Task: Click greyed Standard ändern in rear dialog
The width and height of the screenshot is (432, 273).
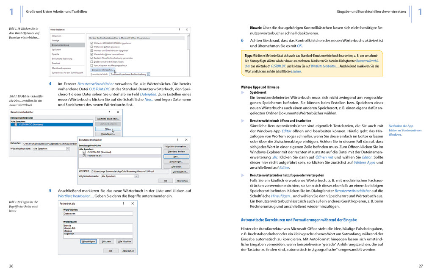Action: [x=108, y=124]
